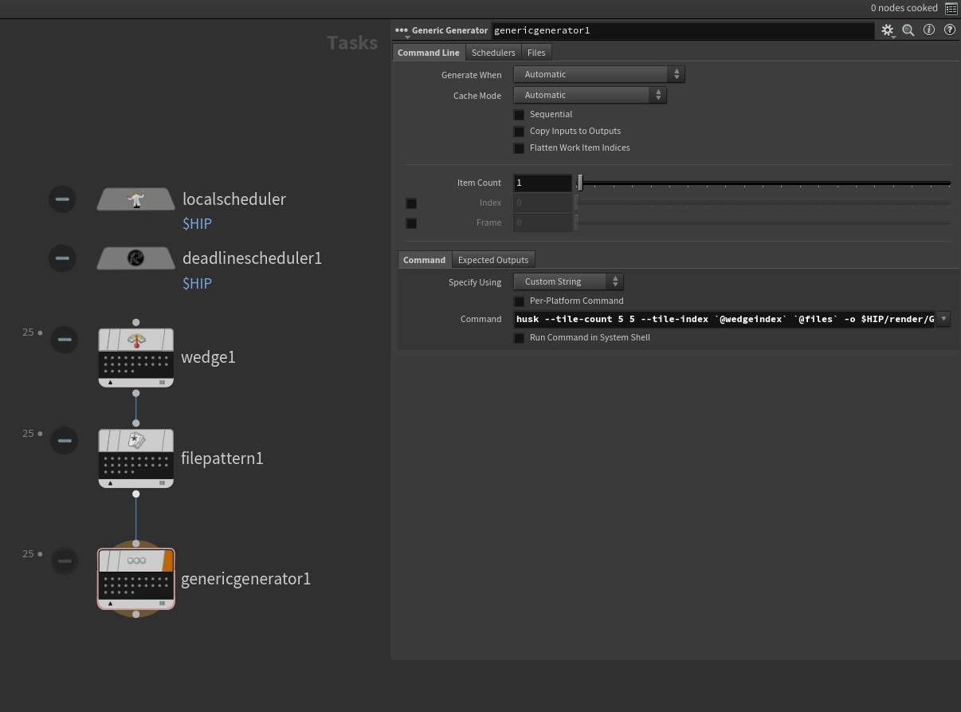The height and width of the screenshot is (712, 961).
Task: Click the 25 count beside filepattern1
Action: point(28,434)
